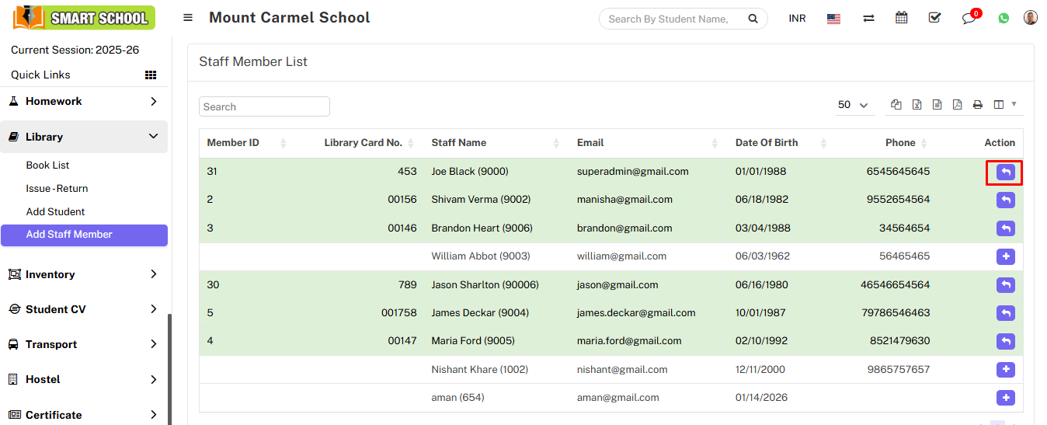Add William Abbot as library member
The height and width of the screenshot is (425, 1047).
click(1005, 256)
